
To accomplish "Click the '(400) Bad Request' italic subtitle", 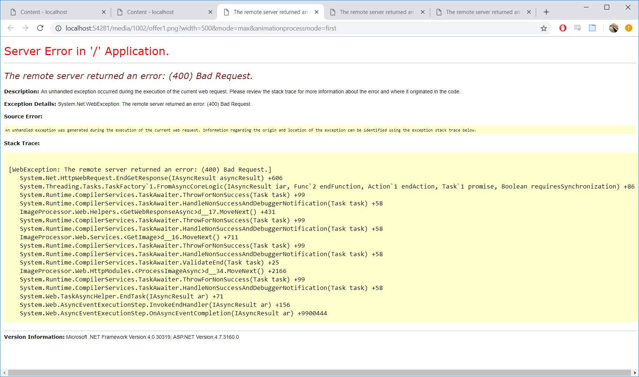I will click(211, 76).
